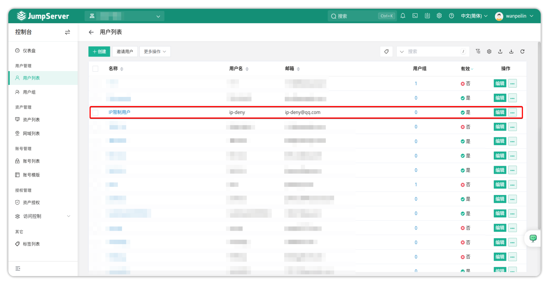Collapse the sidebar with bottom menu icon
Screen dimensions: 549x282
click(18, 269)
